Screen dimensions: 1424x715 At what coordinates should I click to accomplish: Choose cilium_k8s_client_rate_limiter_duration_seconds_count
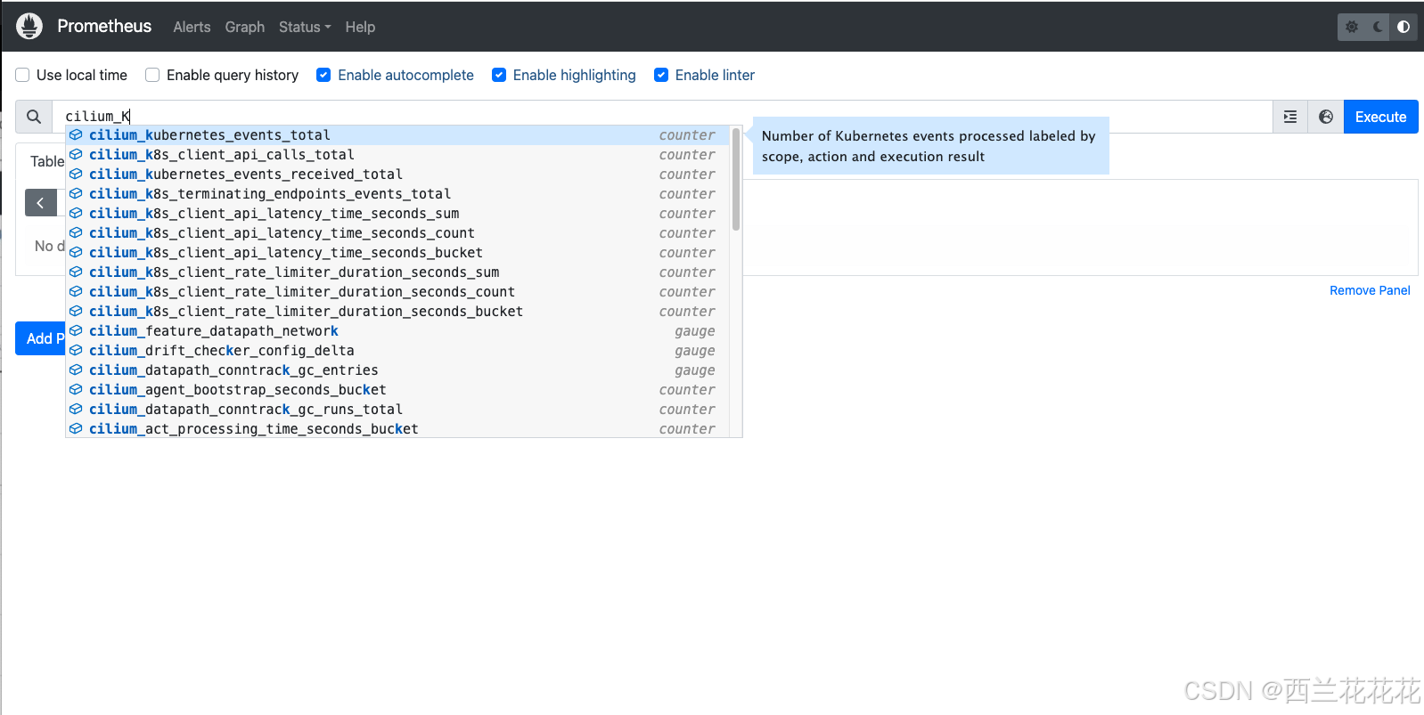398,292
